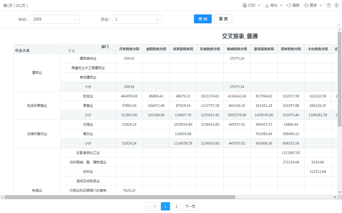Go to page 2 in the pagination
342x213 pixels.
click(176, 206)
